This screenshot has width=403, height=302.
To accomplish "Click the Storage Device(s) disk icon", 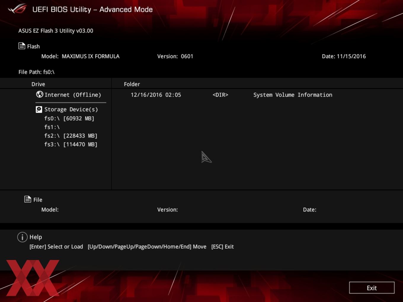I will click(39, 110).
